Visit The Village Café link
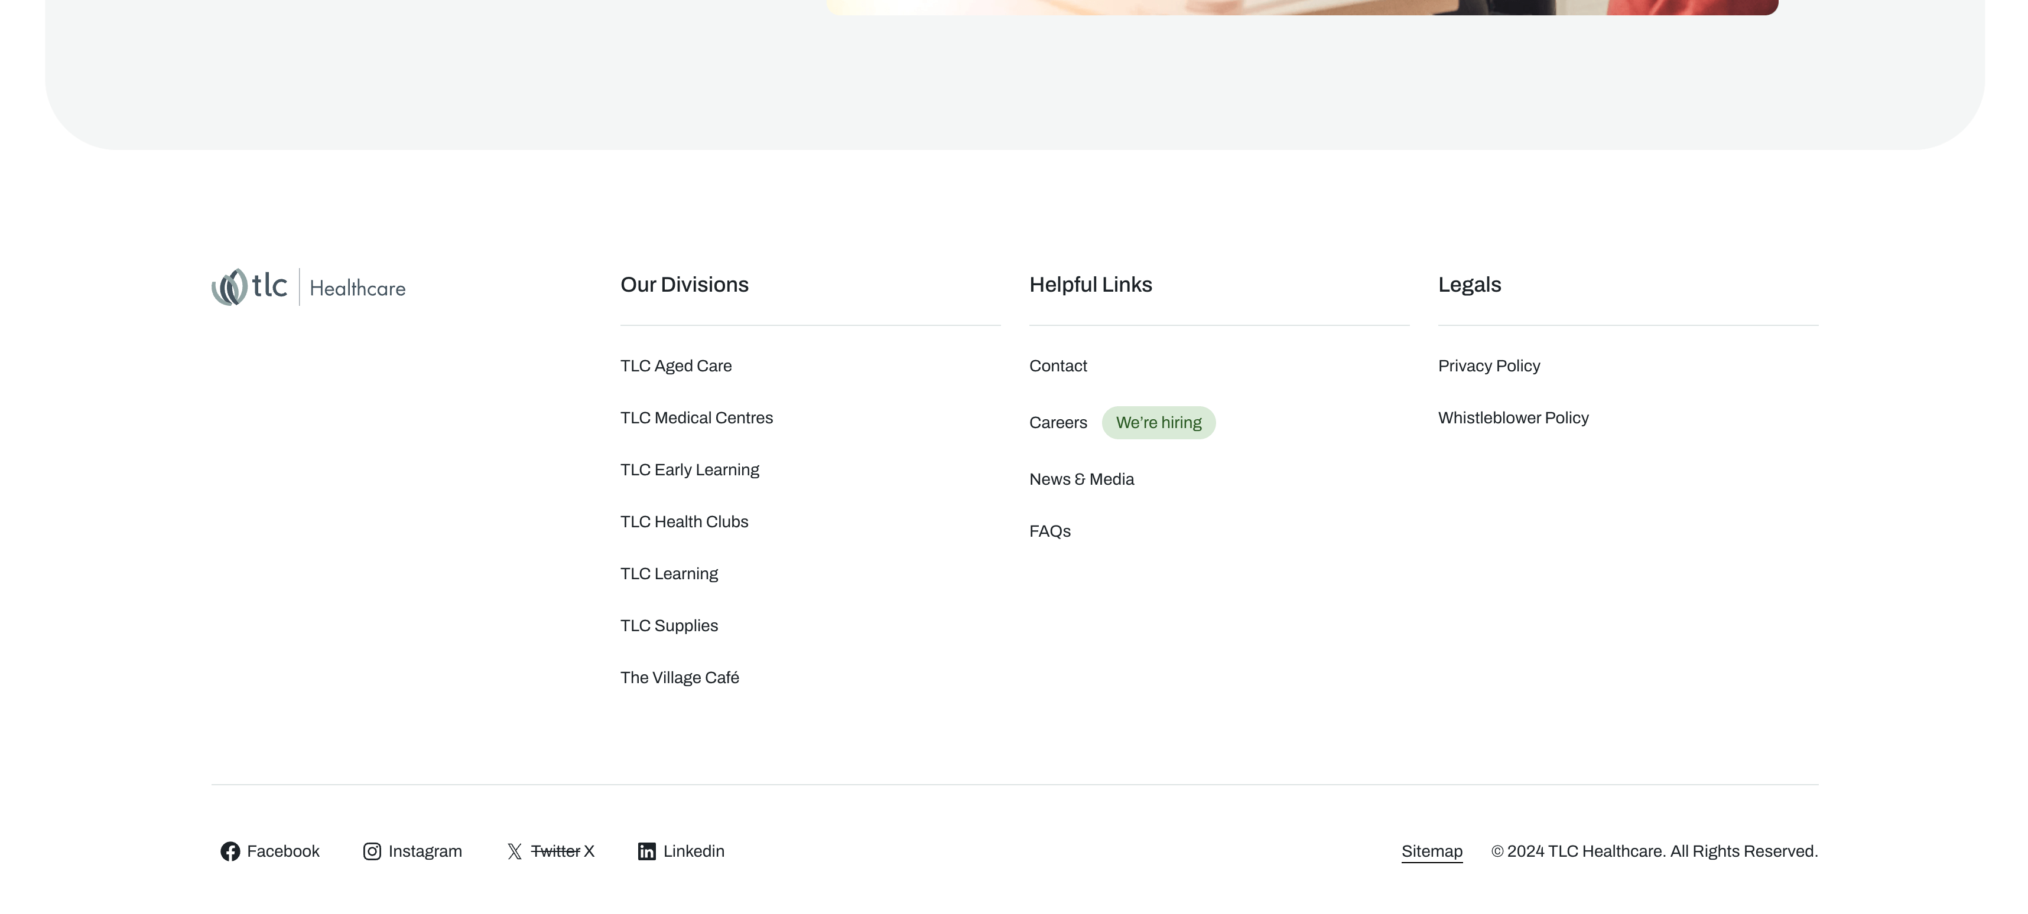Image resolution: width=2028 pixels, height=914 pixels. pyautogui.click(x=680, y=677)
